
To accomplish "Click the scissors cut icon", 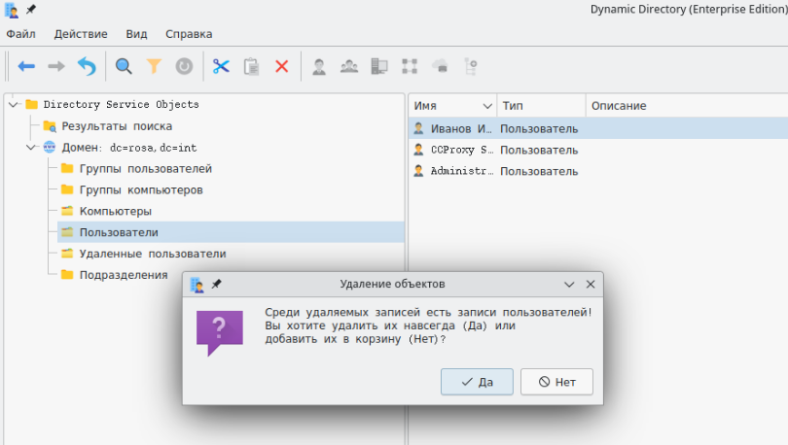I will [x=221, y=66].
